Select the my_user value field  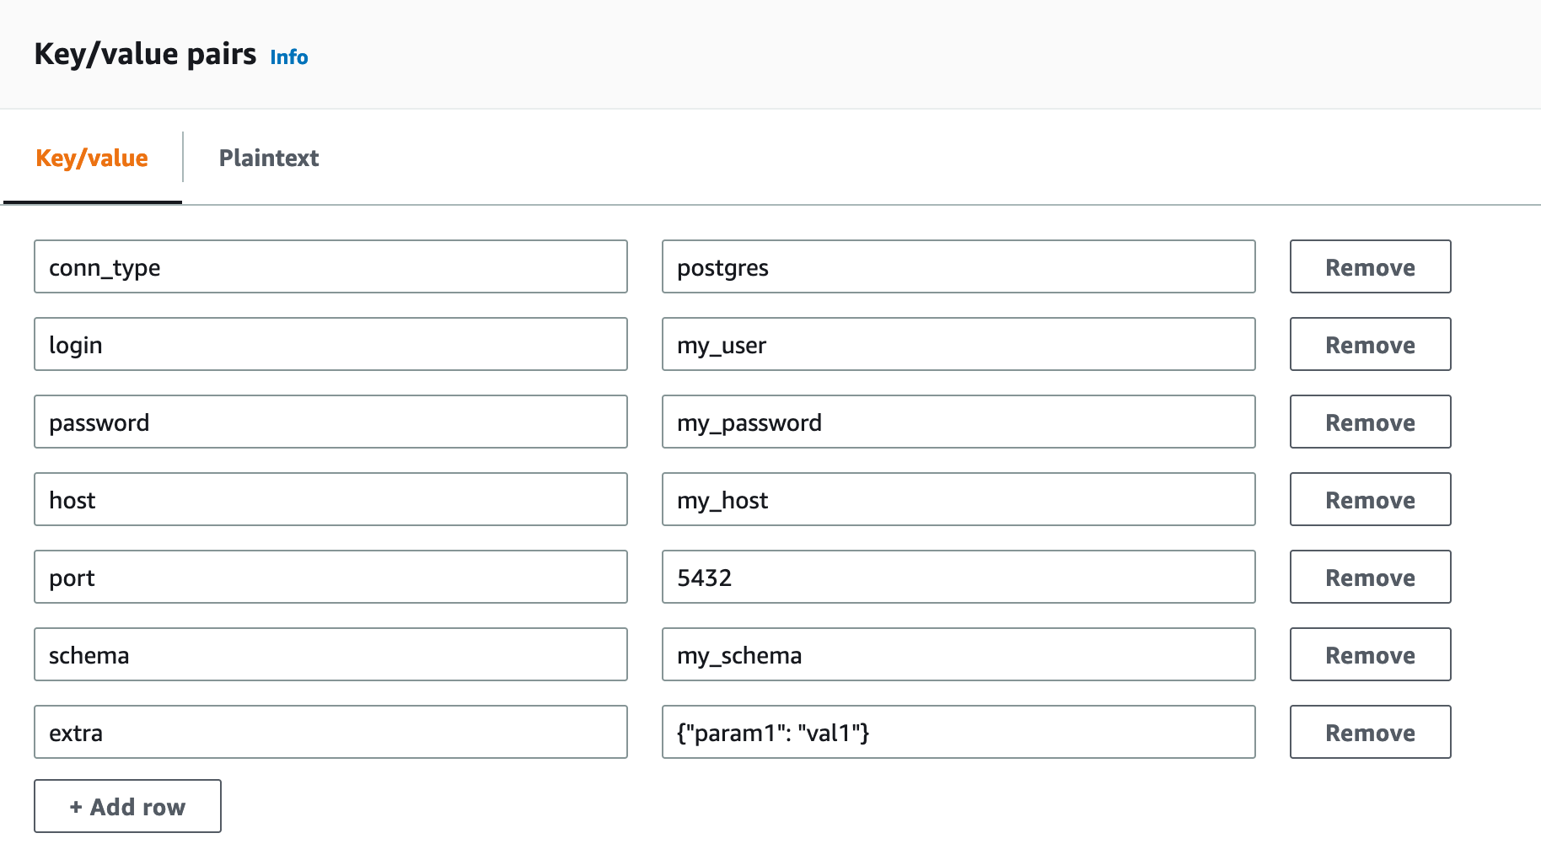[958, 344]
